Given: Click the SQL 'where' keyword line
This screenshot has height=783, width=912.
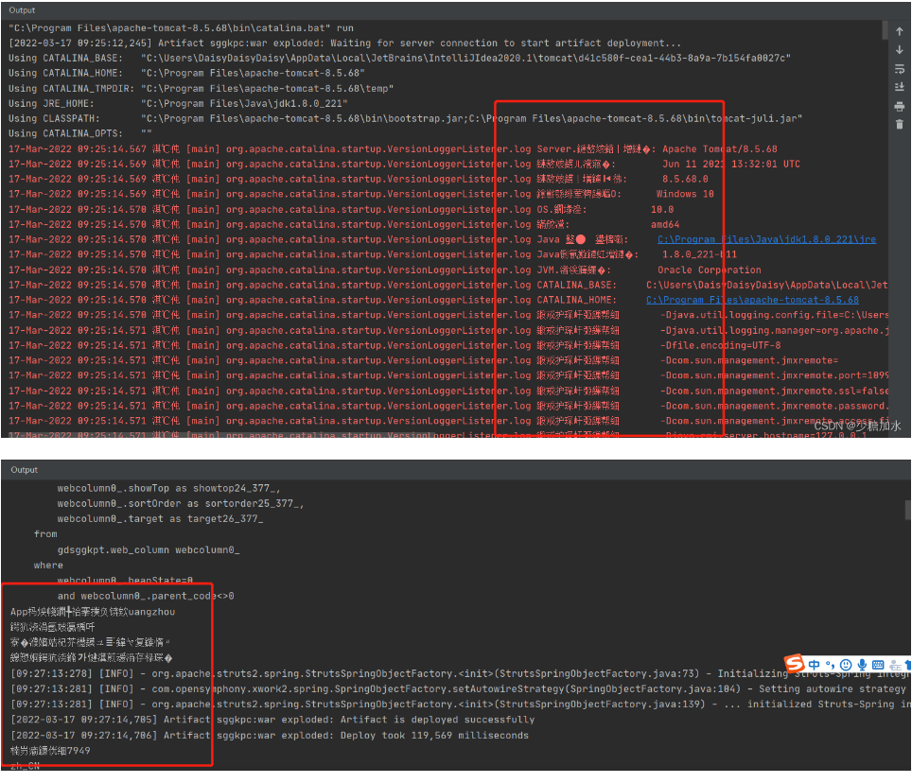Looking at the screenshot, I should click(x=48, y=565).
